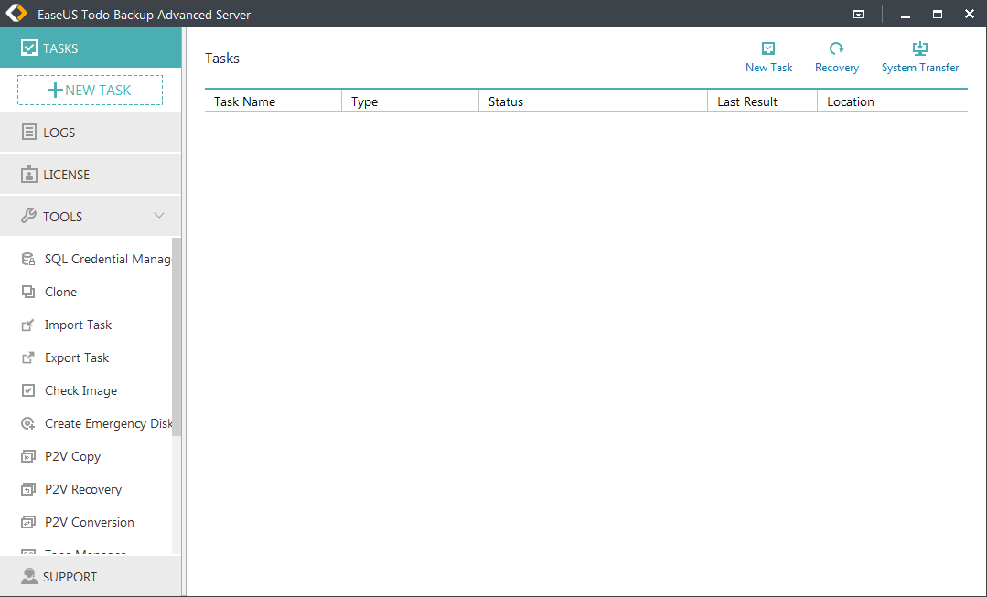Click the Create Emergency Disk icon

pyautogui.click(x=28, y=424)
